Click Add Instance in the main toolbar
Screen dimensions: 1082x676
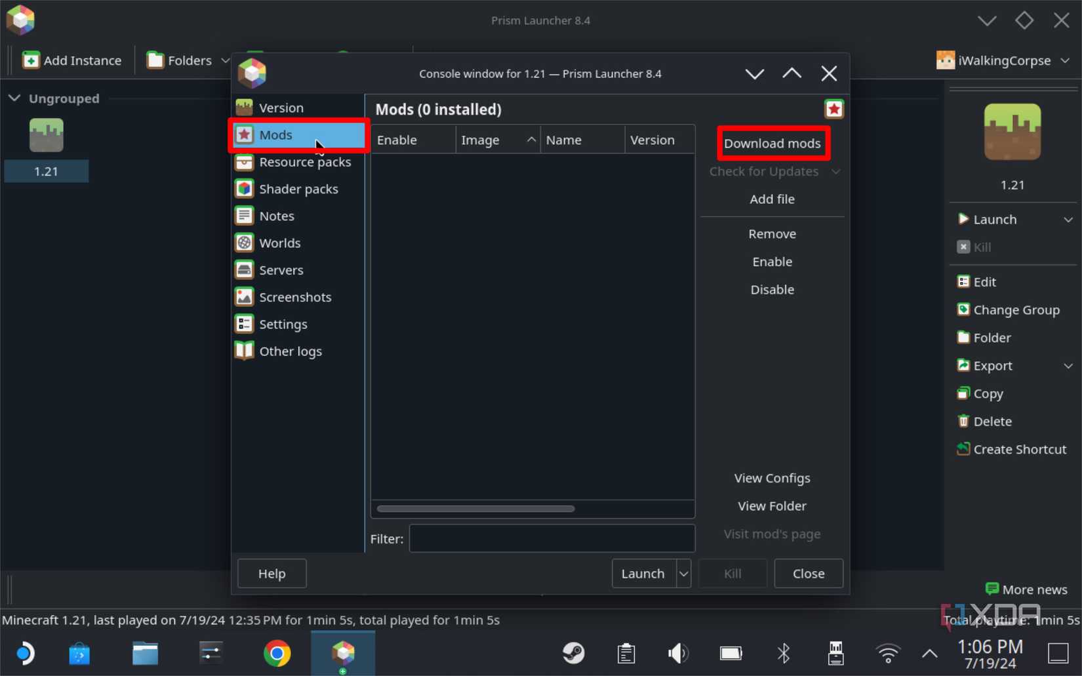(x=72, y=60)
